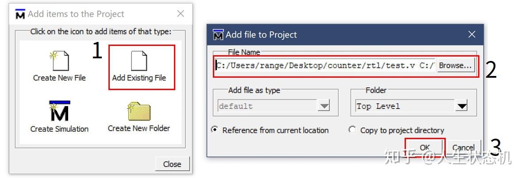Click the Add Existing File label text
The image size is (525, 178).
tap(139, 78)
